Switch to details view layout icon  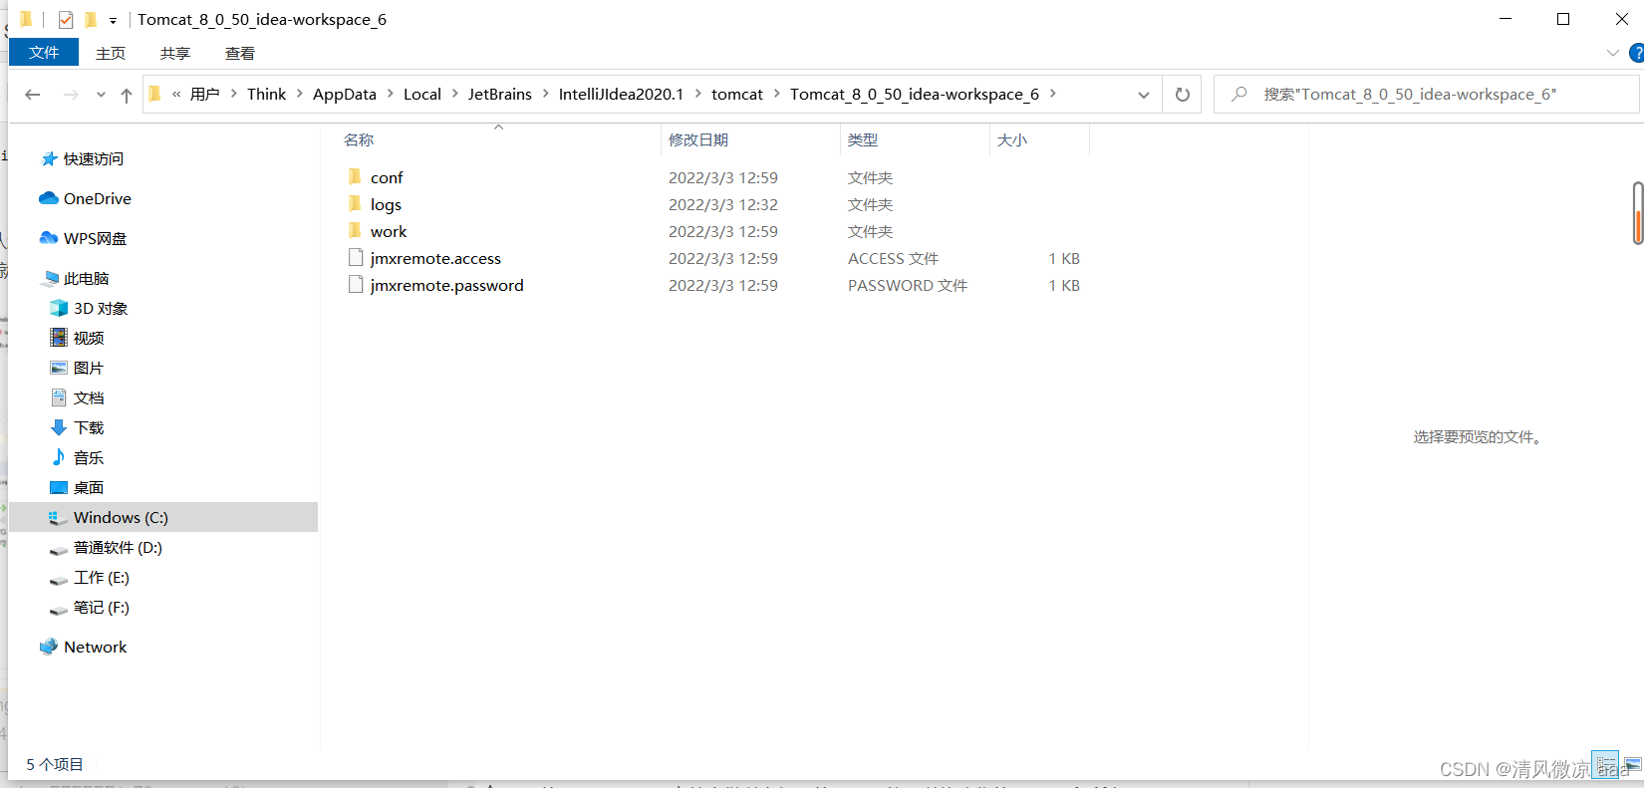(1605, 764)
